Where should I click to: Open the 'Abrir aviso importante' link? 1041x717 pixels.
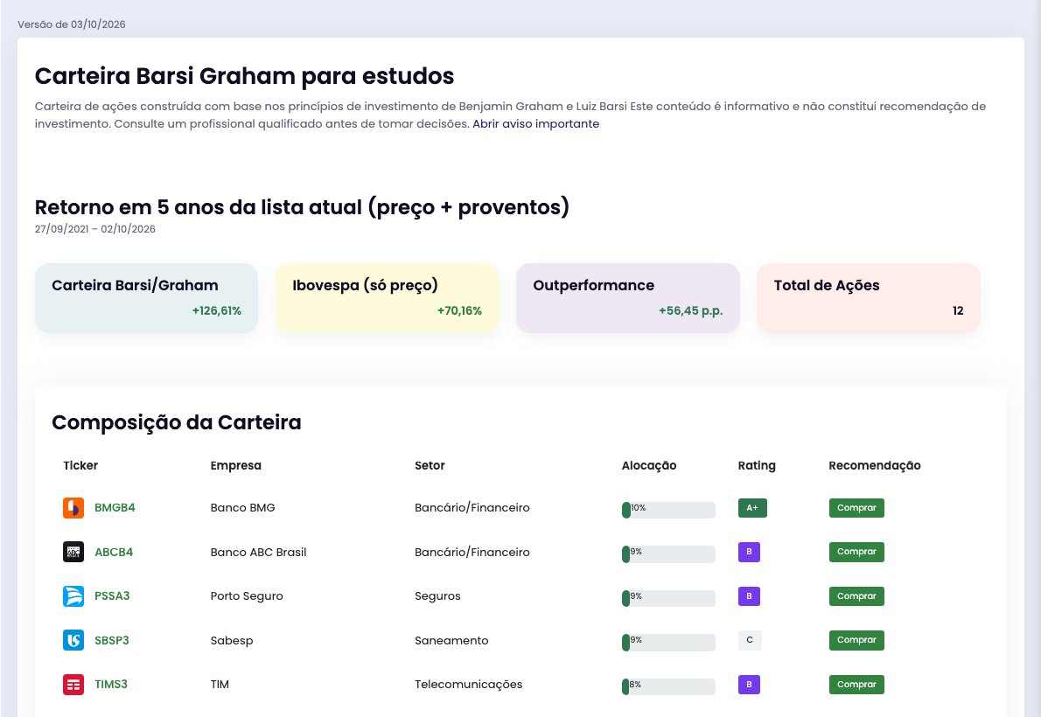[535, 124]
